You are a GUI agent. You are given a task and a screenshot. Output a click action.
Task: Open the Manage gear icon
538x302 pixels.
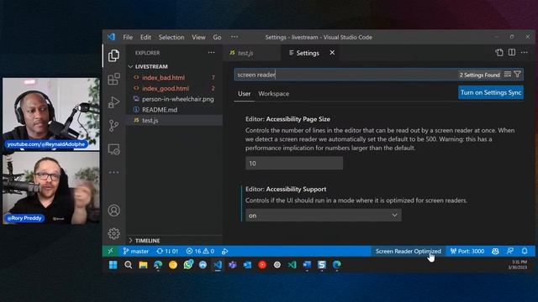click(113, 233)
